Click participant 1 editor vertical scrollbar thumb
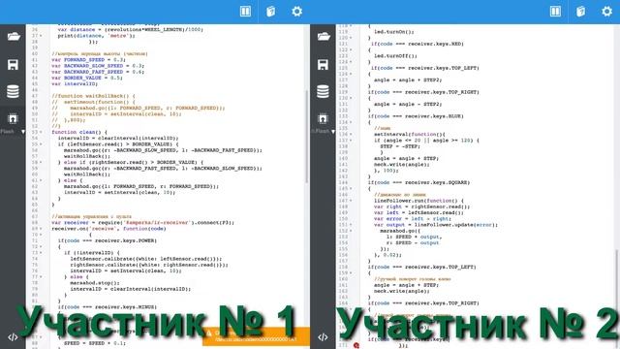Viewport: 620px width, 349px height. [x=307, y=137]
